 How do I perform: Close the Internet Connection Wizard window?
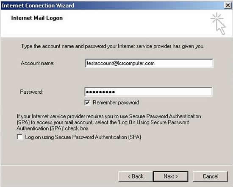click(227, 6)
